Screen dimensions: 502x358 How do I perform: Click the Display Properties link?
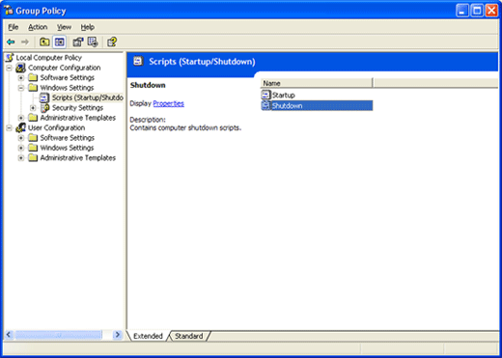click(x=168, y=103)
